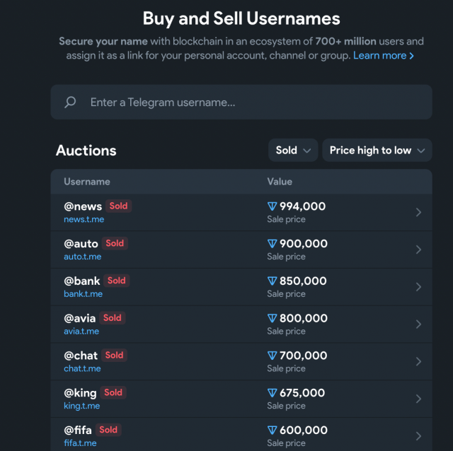Click the Sold badge next to @king
This screenshot has height=451, width=453.
click(x=113, y=392)
